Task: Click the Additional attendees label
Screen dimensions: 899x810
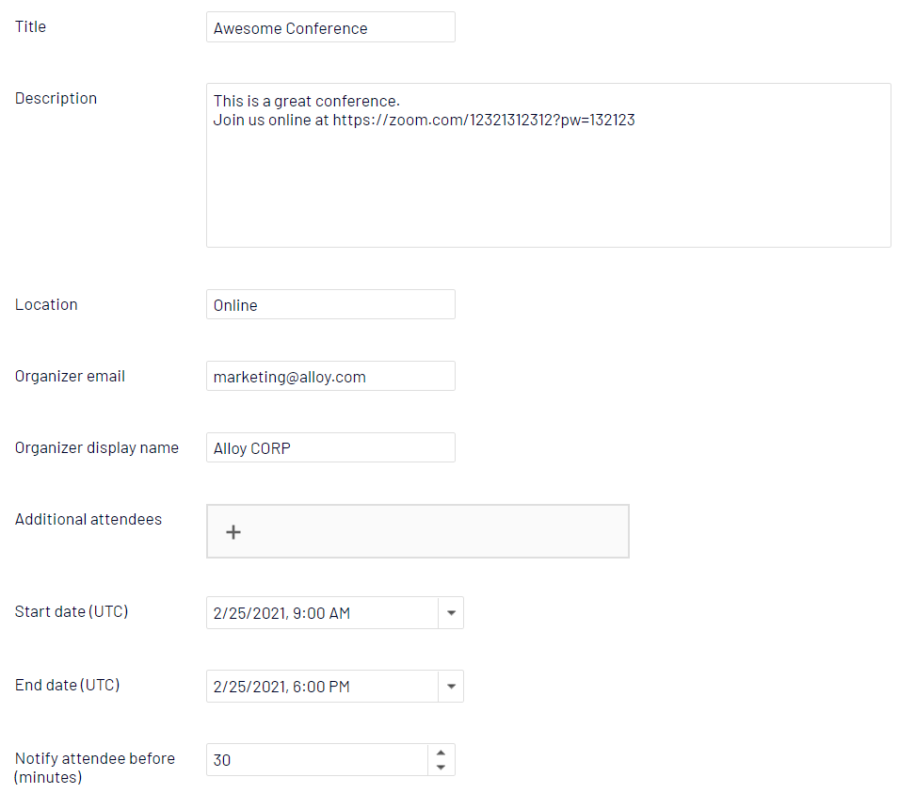Action: click(88, 519)
